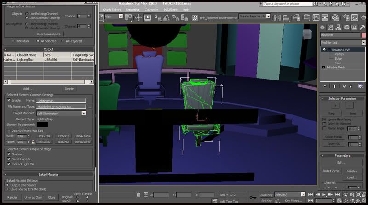The width and height of the screenshot is (368, 205).
Task: Go to the animation start frame
Action: pos(310,194)
